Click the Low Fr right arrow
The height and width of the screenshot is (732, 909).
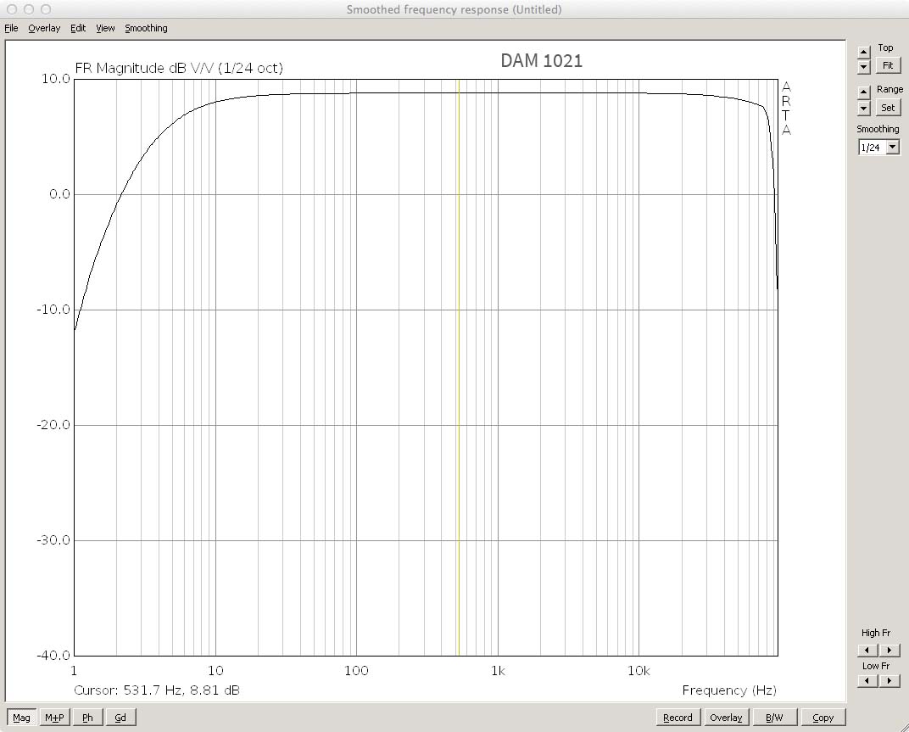(x=889, y=680)
